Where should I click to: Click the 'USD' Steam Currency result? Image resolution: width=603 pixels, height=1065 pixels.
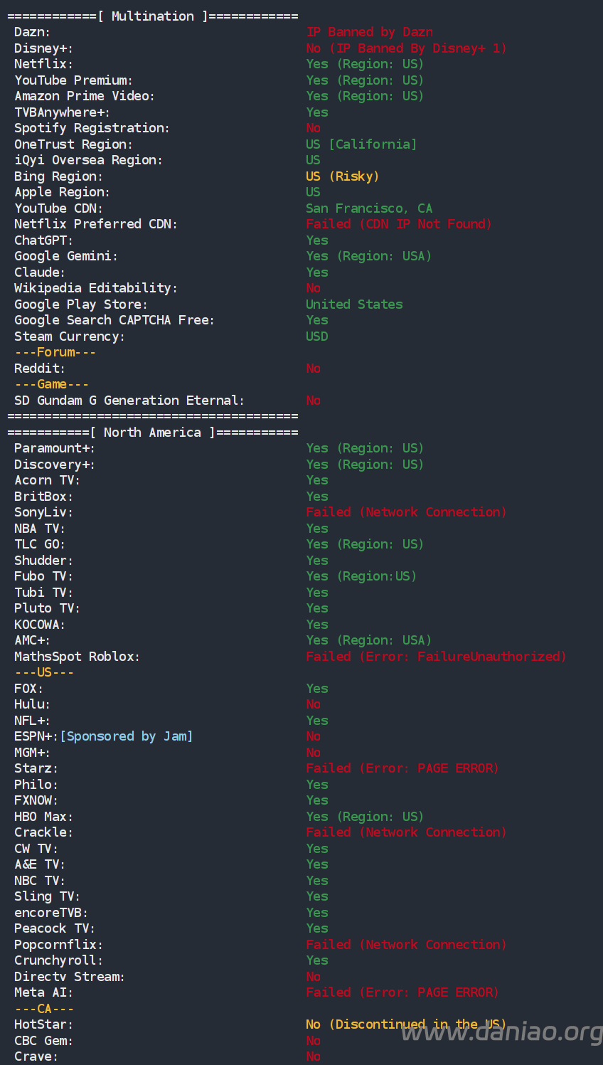(x=317, y=337)
